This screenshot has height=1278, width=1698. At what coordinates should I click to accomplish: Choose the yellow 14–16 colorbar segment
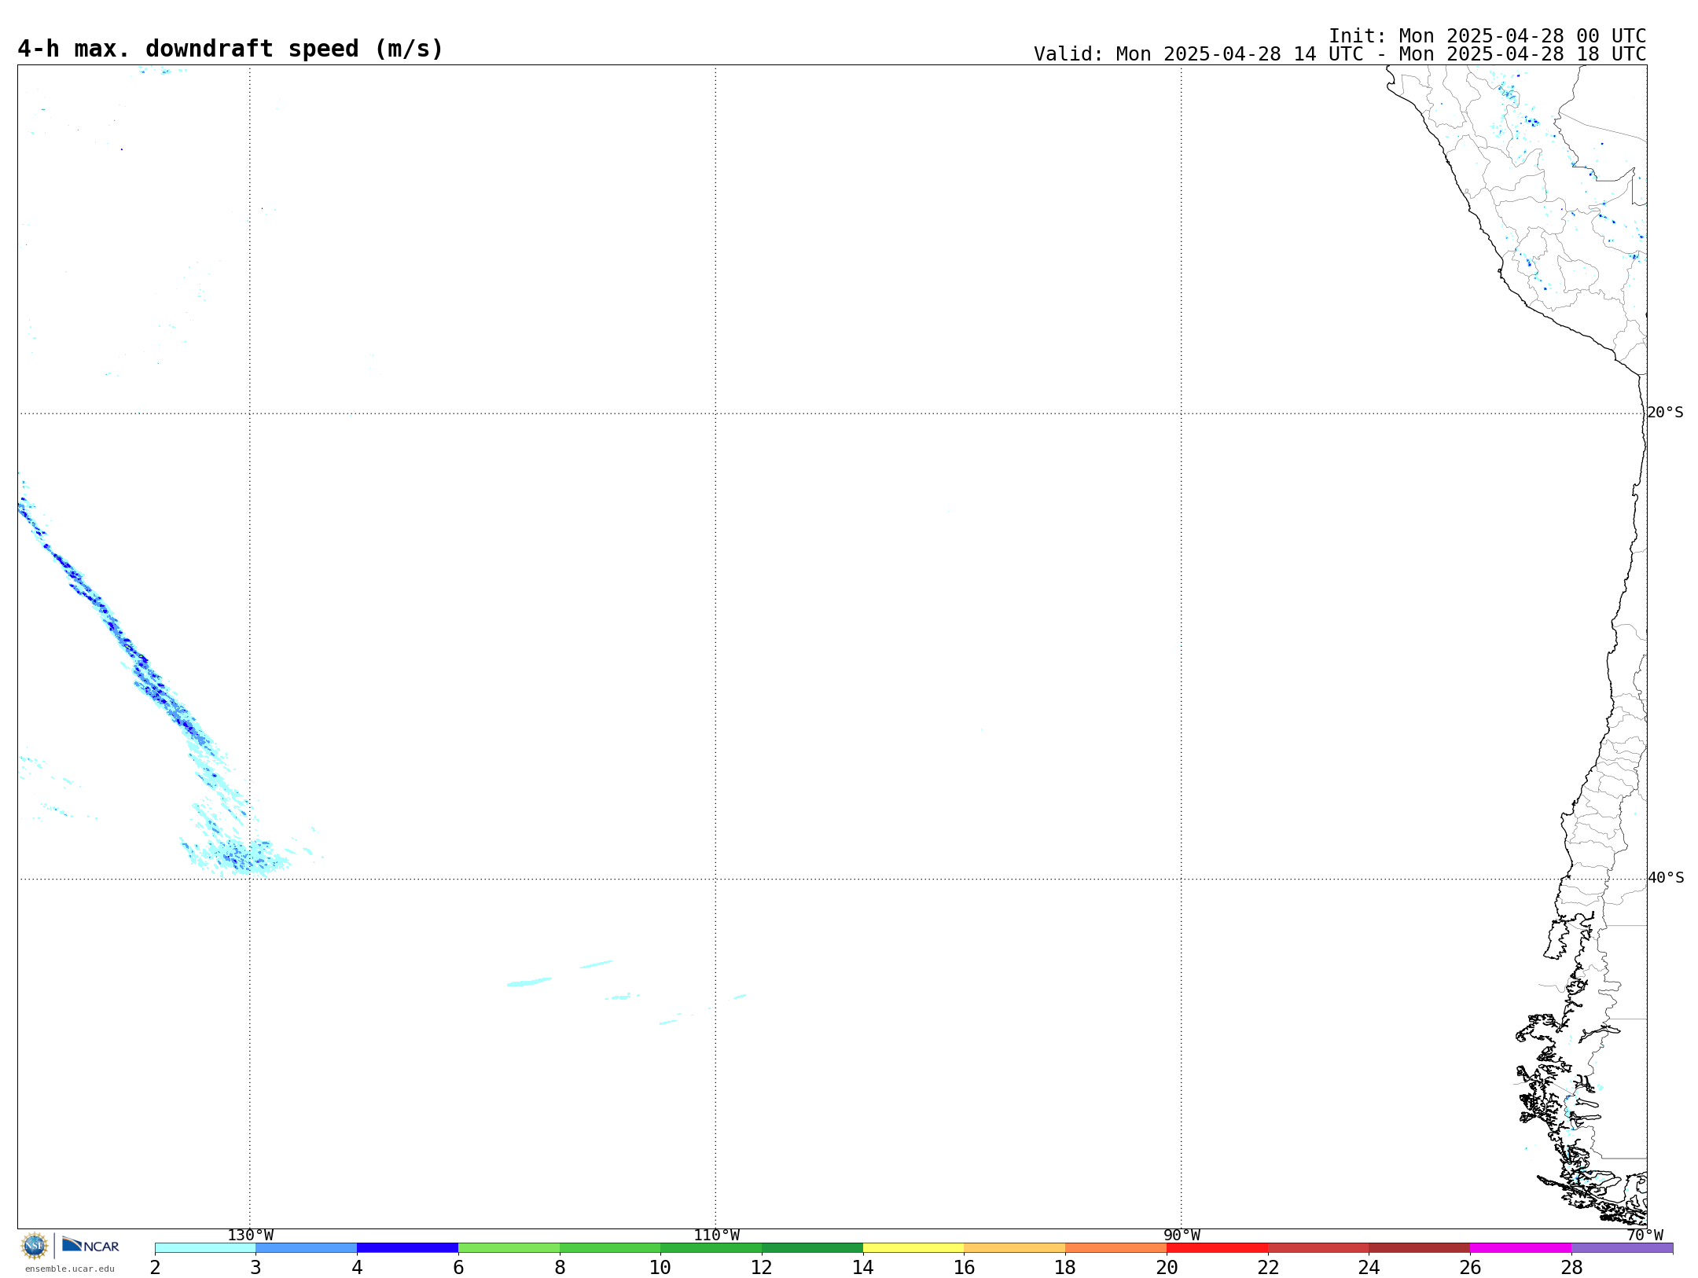(x=913, y=1248)
